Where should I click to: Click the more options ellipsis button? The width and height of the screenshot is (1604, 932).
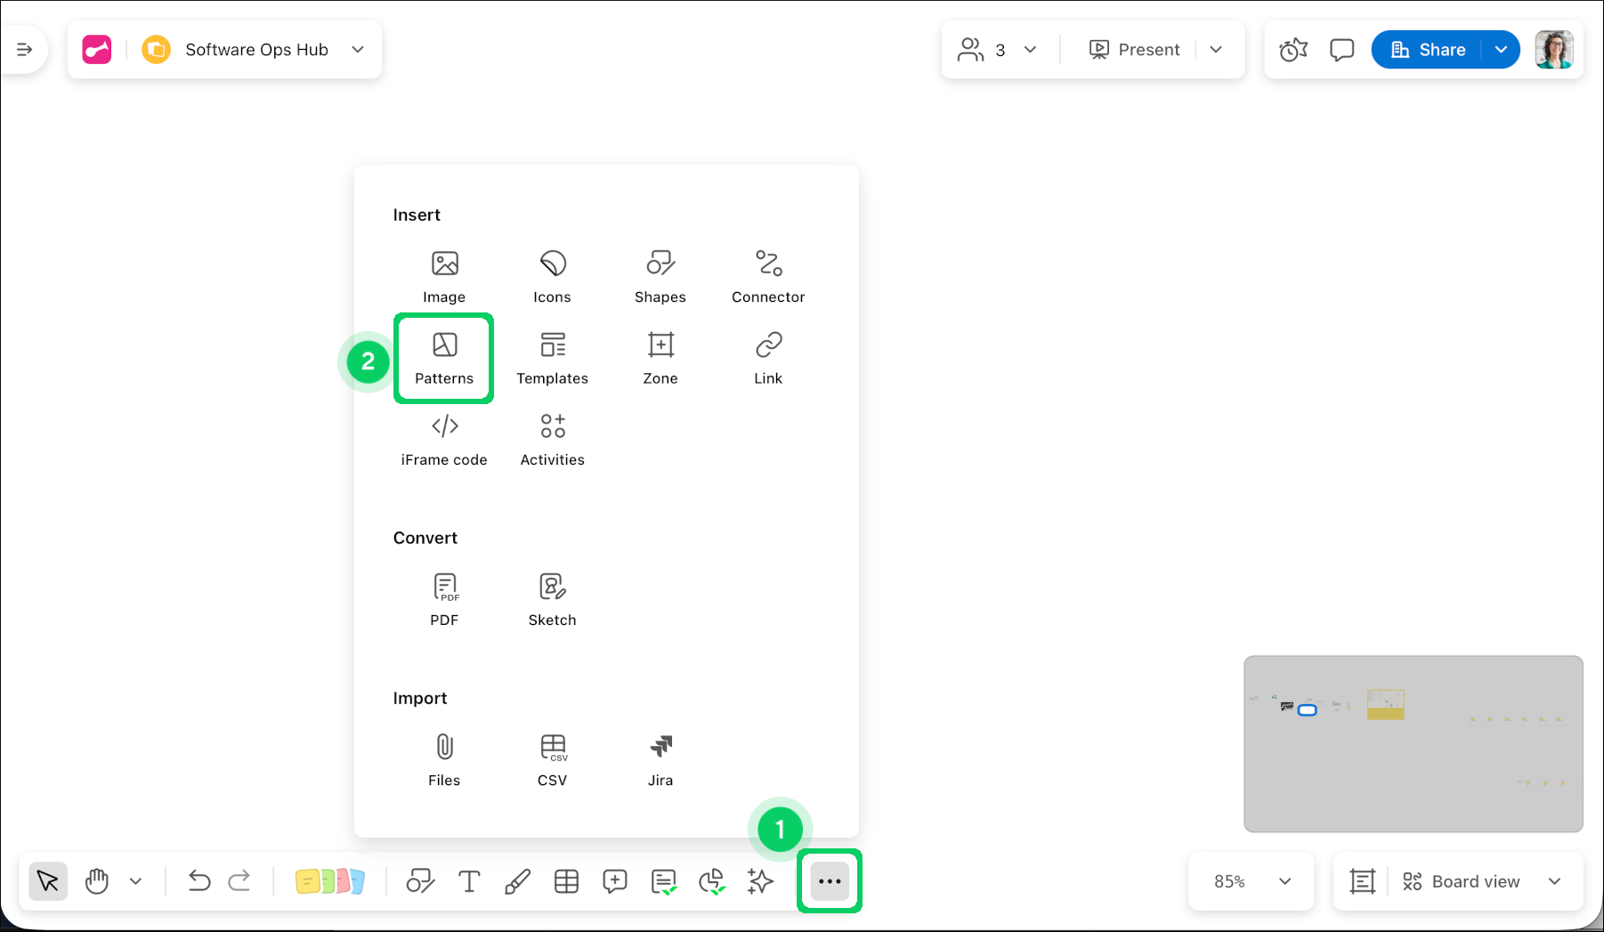[829, 881]
